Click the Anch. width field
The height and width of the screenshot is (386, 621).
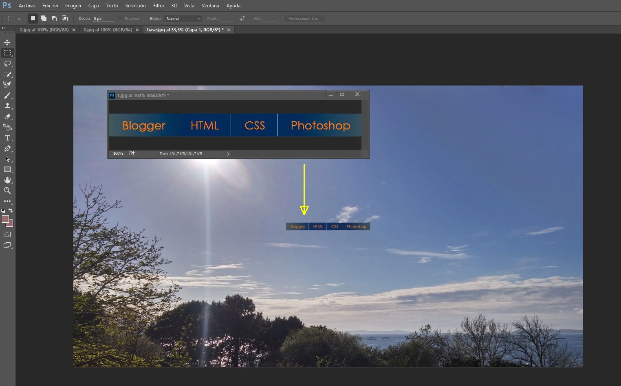(227, 18)
